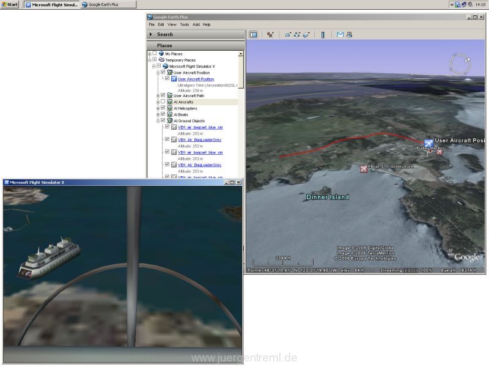489x367 pixels.
Task: Click the AI Boats folder icon
Action: [x=170, y=114]
